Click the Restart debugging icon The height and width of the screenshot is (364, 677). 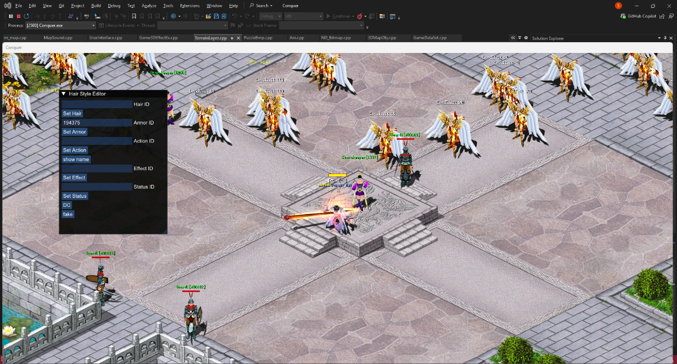(x=27, y=16)
